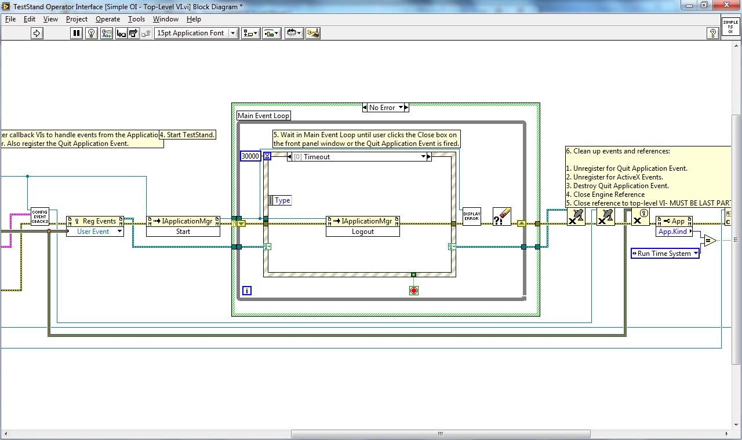
Task: Click the Clean Up Diagram toolbar icon
Action: point(313,33)
